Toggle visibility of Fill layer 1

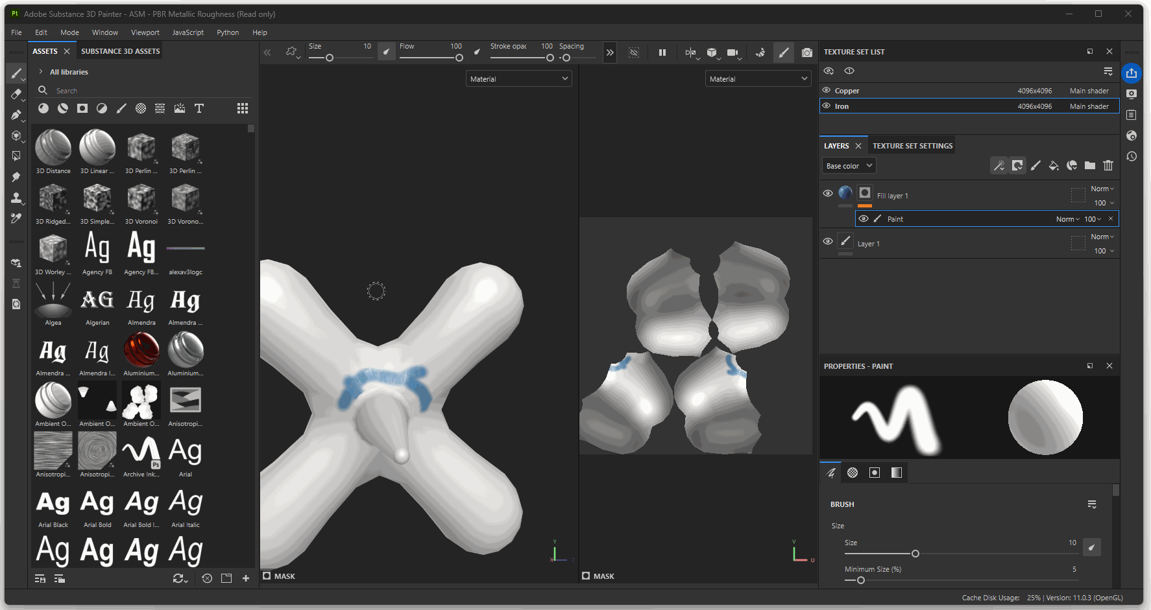click(828, 193)
